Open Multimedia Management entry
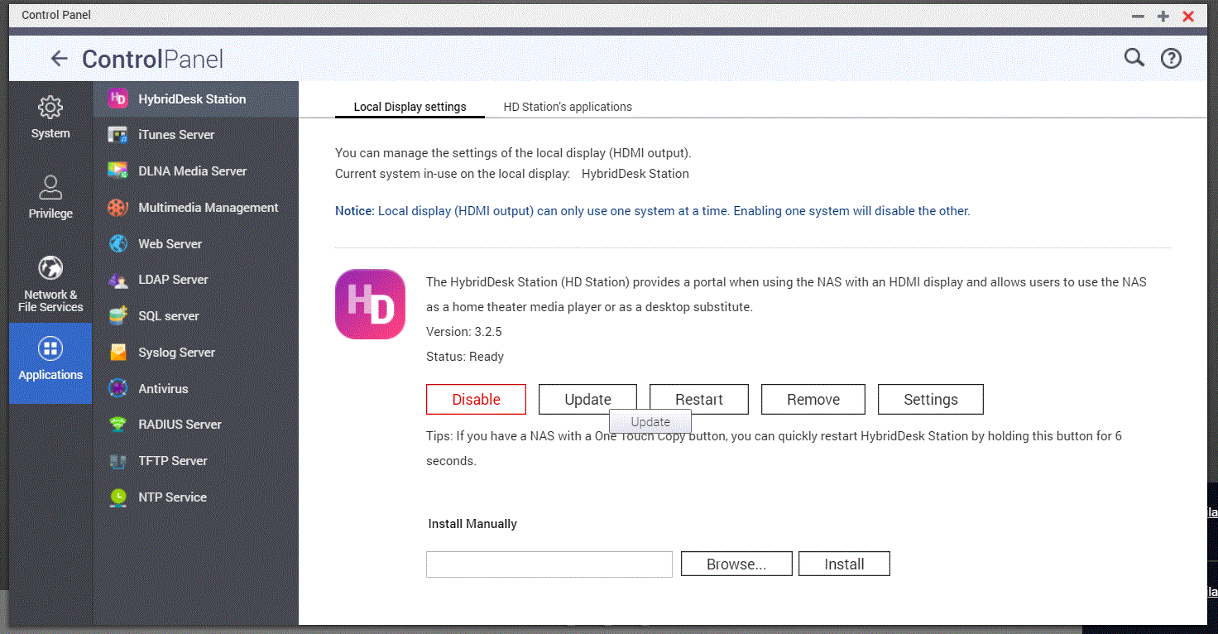This screenshot has height=634, width=1218. (x=195, y=208)
